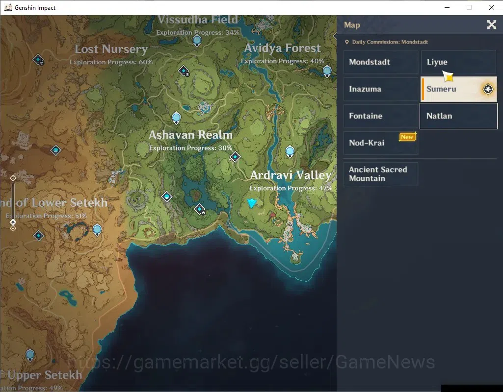Image resolution: width=503 pixels, height=392 pixels.
Task: Click the cyan player location arrow in Ardravi Valley
Action: coord(252,203)
